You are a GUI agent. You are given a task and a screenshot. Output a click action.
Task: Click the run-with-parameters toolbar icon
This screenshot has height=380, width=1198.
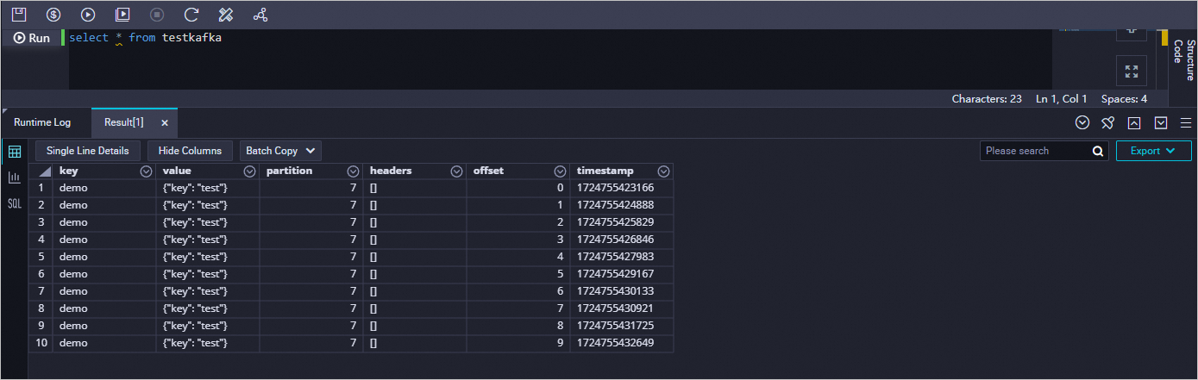[122, 14]
